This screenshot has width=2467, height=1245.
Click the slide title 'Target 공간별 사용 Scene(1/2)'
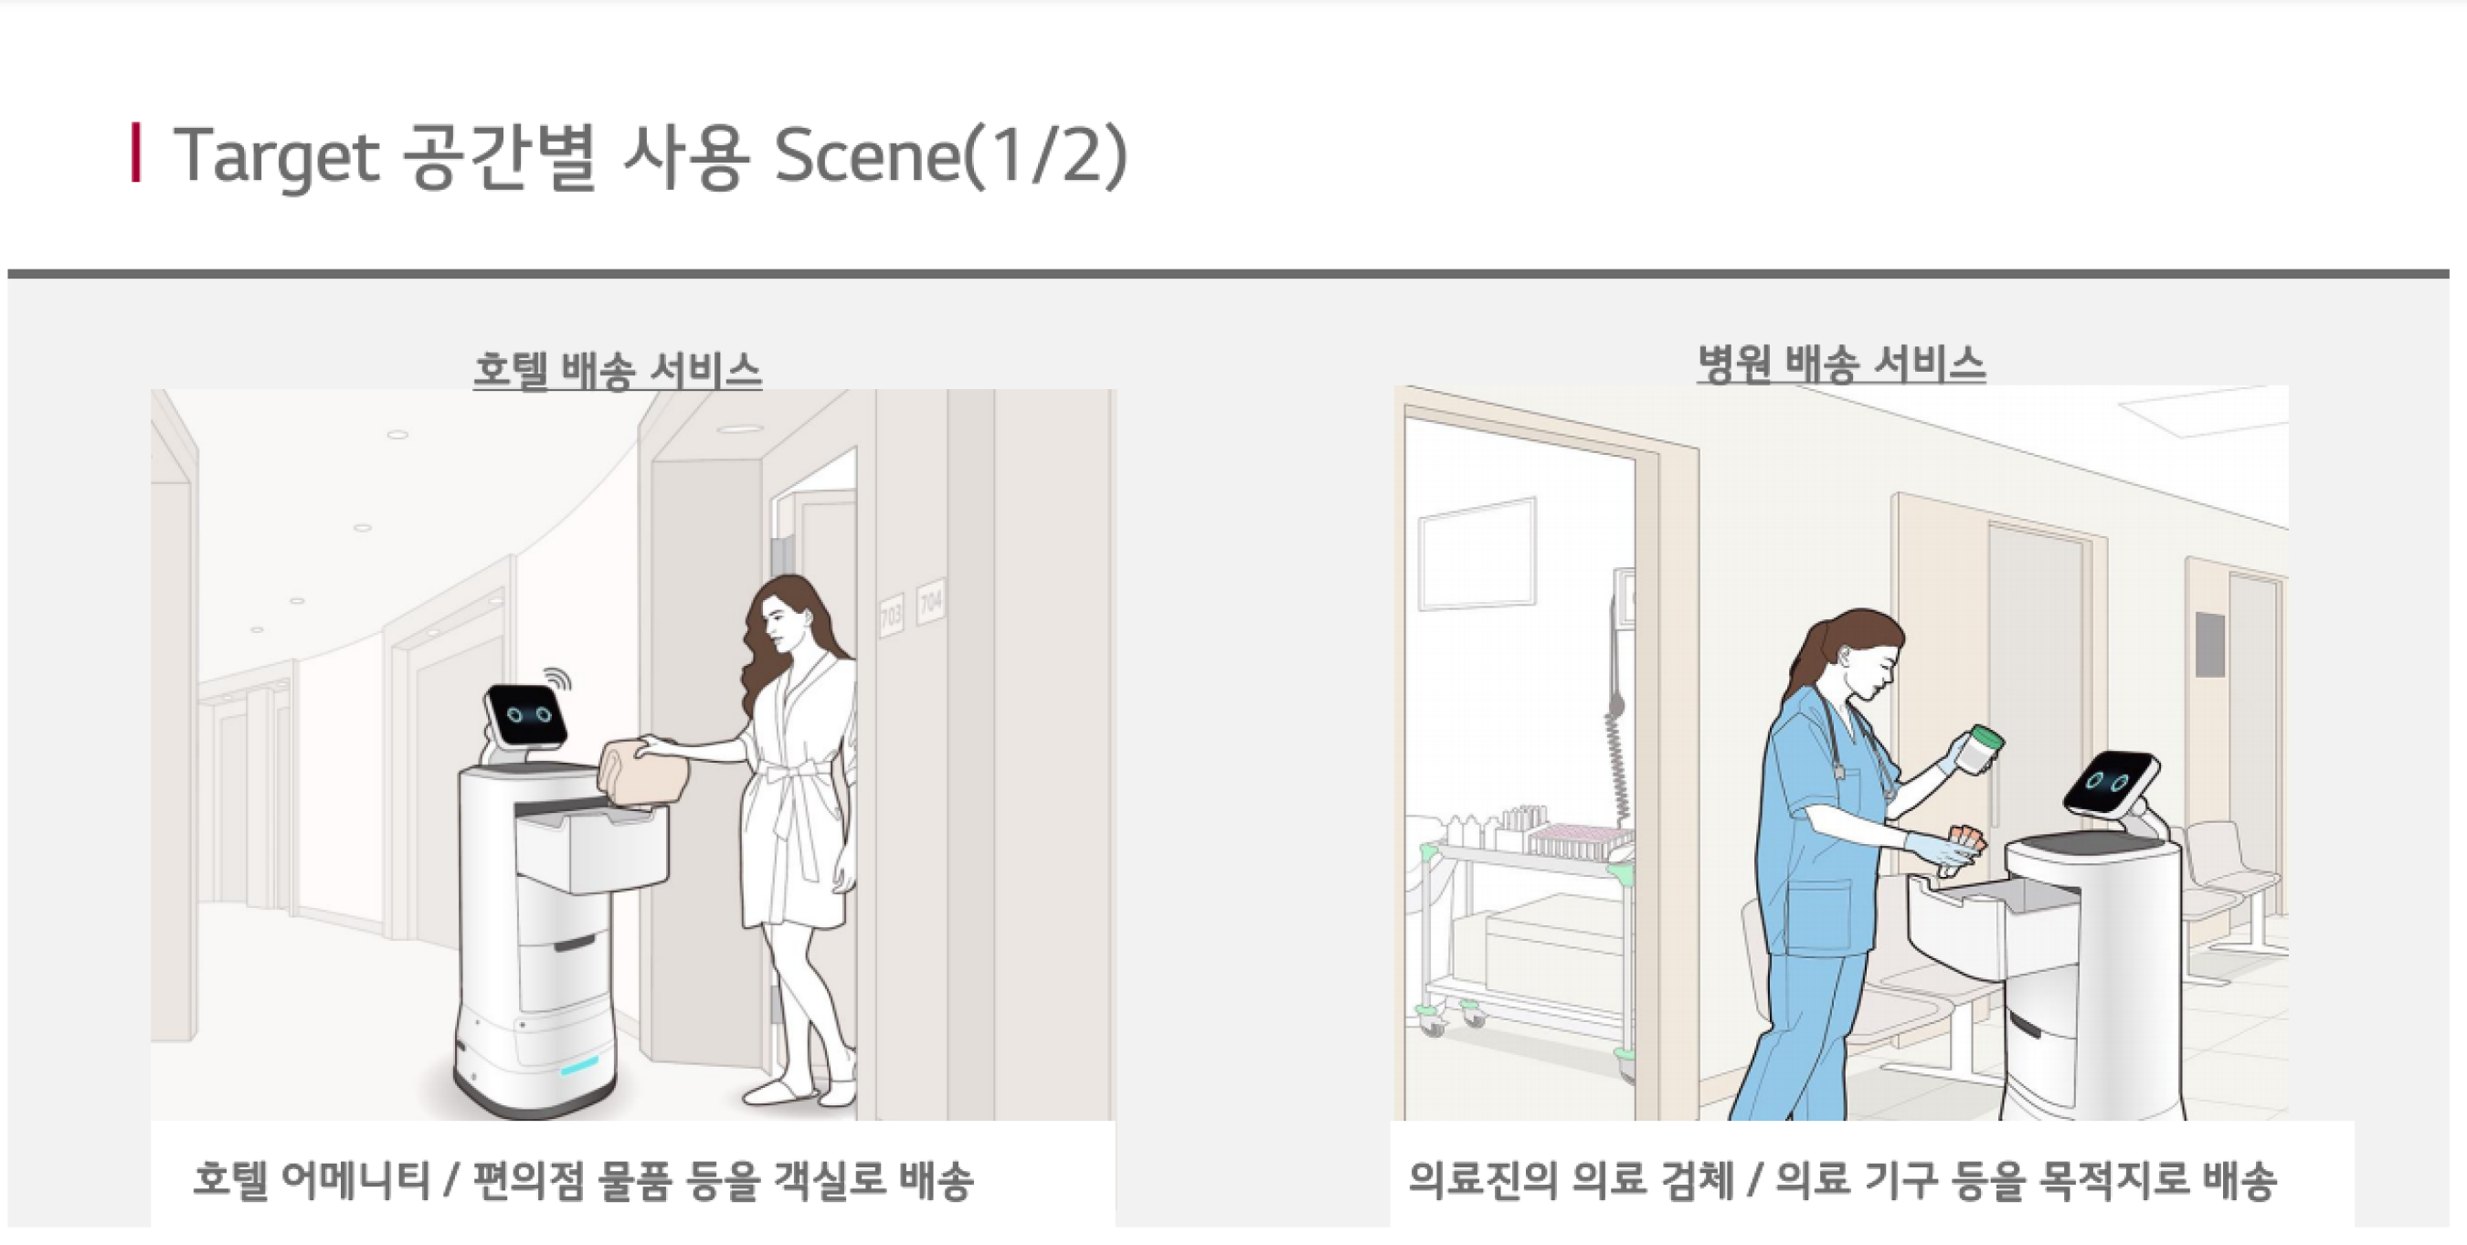tap(650, 155)
